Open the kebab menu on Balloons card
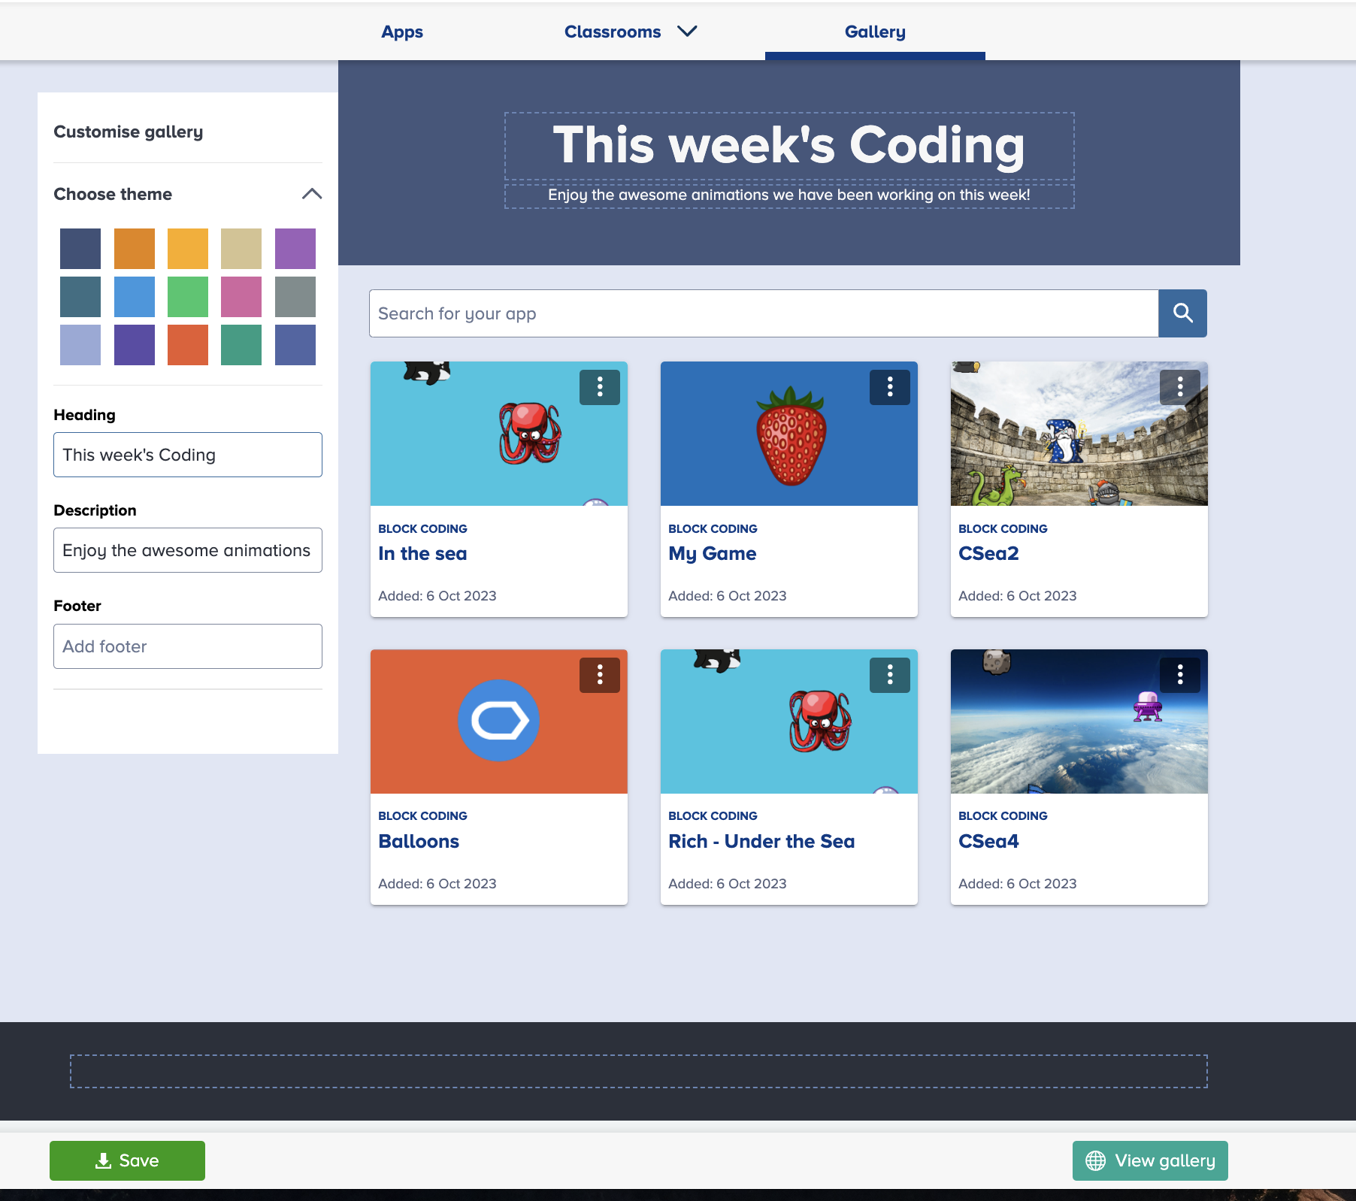This screenshot has height=1201, width=1356. coord(599,675)
